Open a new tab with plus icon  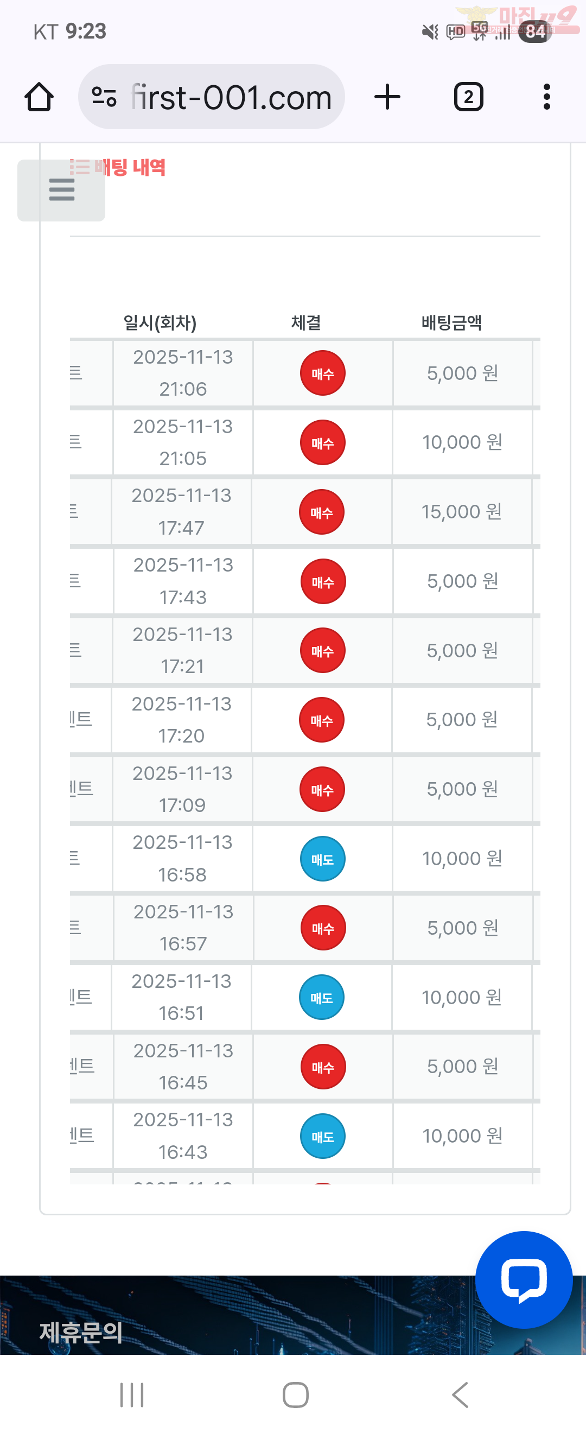click(387, 97)
